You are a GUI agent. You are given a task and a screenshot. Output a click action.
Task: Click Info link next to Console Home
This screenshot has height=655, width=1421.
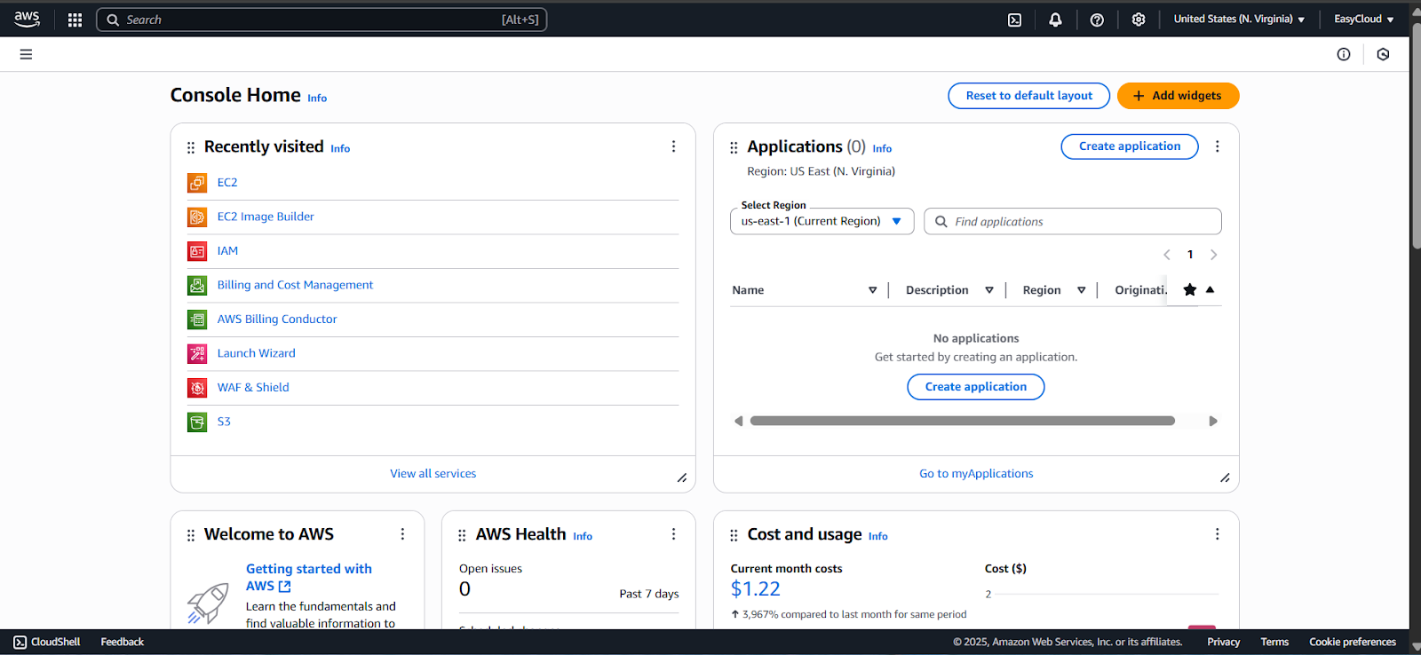(317, 99)
